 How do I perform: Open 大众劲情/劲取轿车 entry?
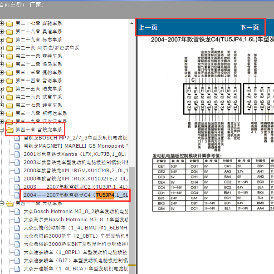coord(76,228)
